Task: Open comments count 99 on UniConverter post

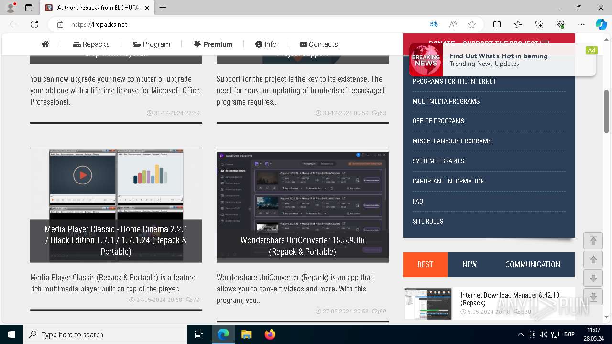Action: tap(379, 311)
